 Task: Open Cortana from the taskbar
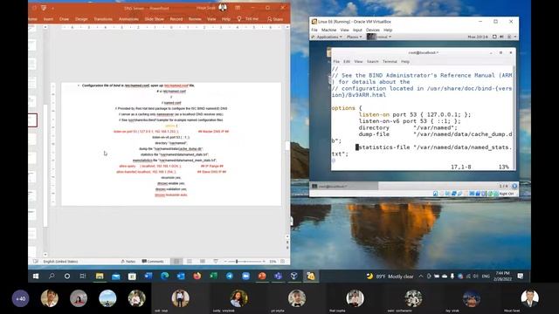point(67,276)
